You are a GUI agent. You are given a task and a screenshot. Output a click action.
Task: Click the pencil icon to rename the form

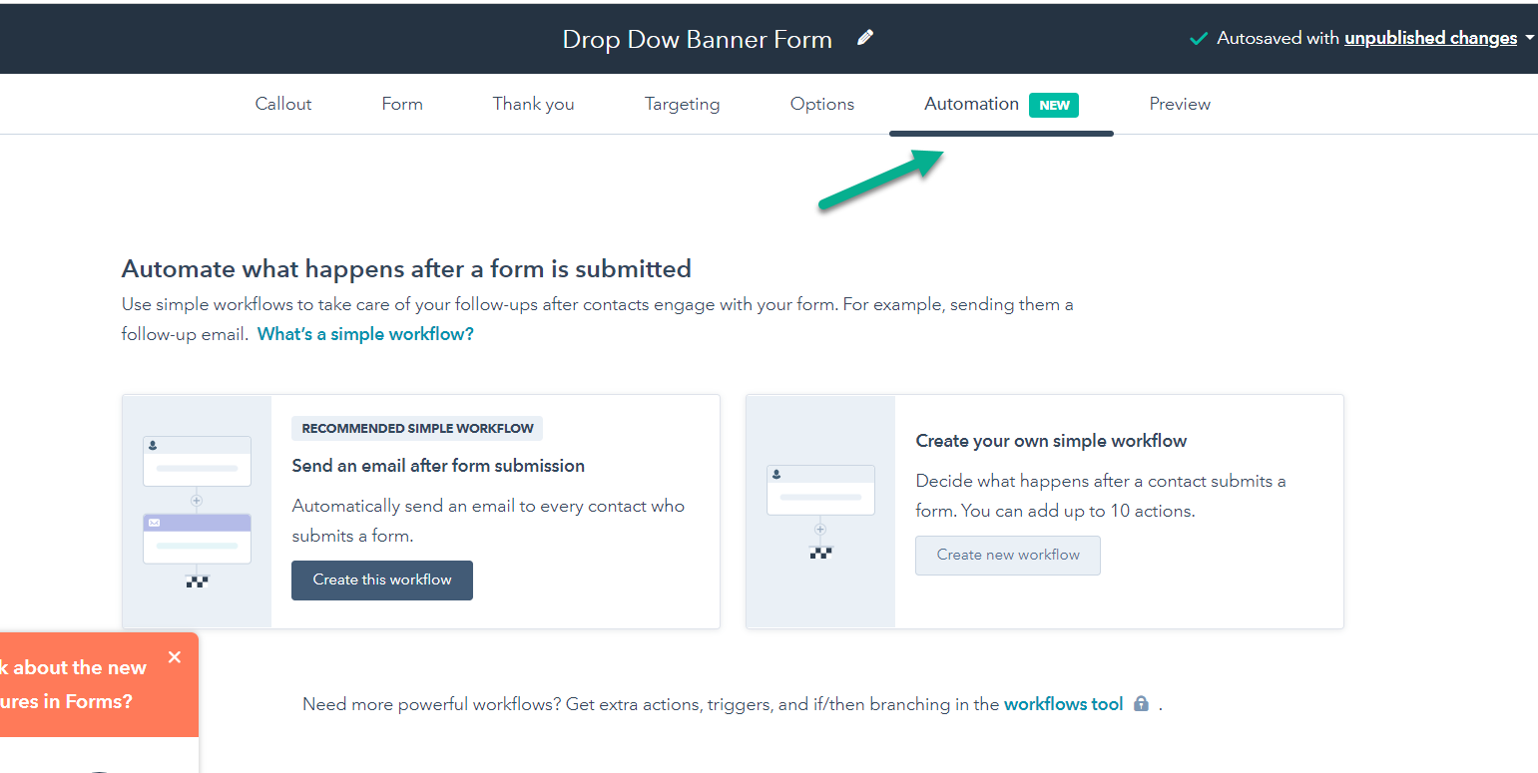[x=864, y=37]
